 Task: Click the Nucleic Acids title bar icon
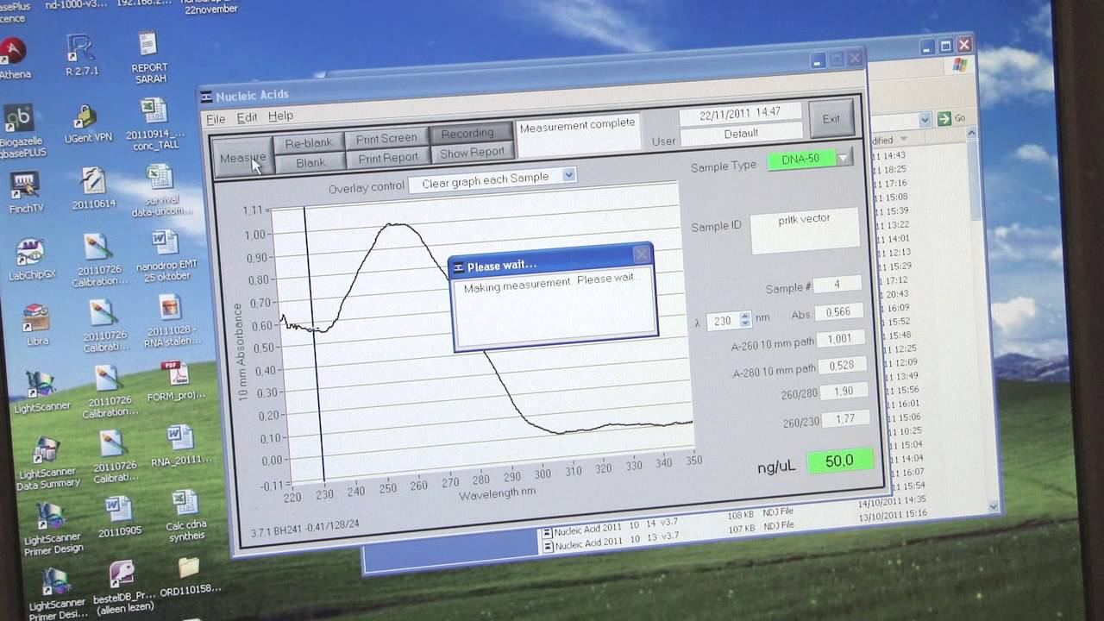click(x=206, y=96)
